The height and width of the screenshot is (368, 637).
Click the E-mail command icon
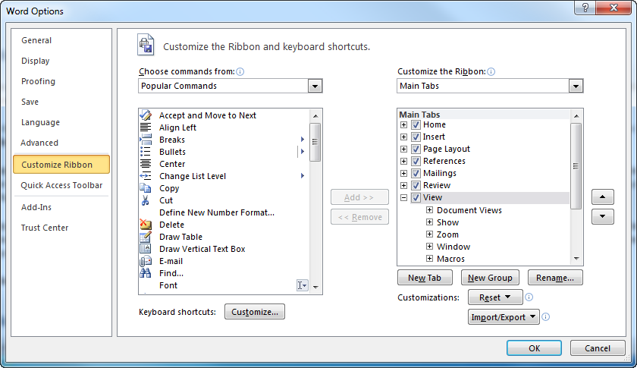coord(146,261)
